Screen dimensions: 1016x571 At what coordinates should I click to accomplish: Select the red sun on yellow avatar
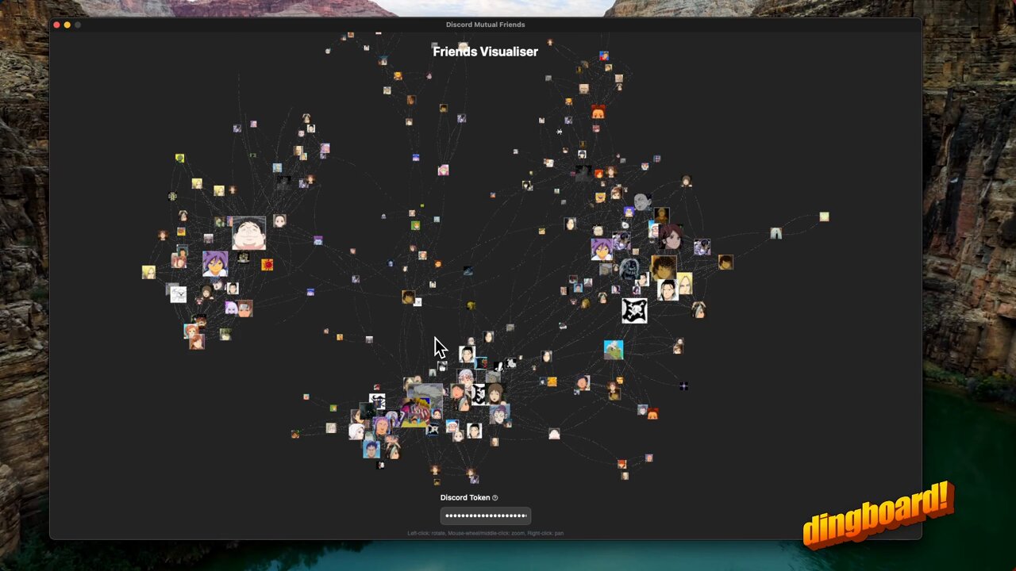(x=267, y=265)
